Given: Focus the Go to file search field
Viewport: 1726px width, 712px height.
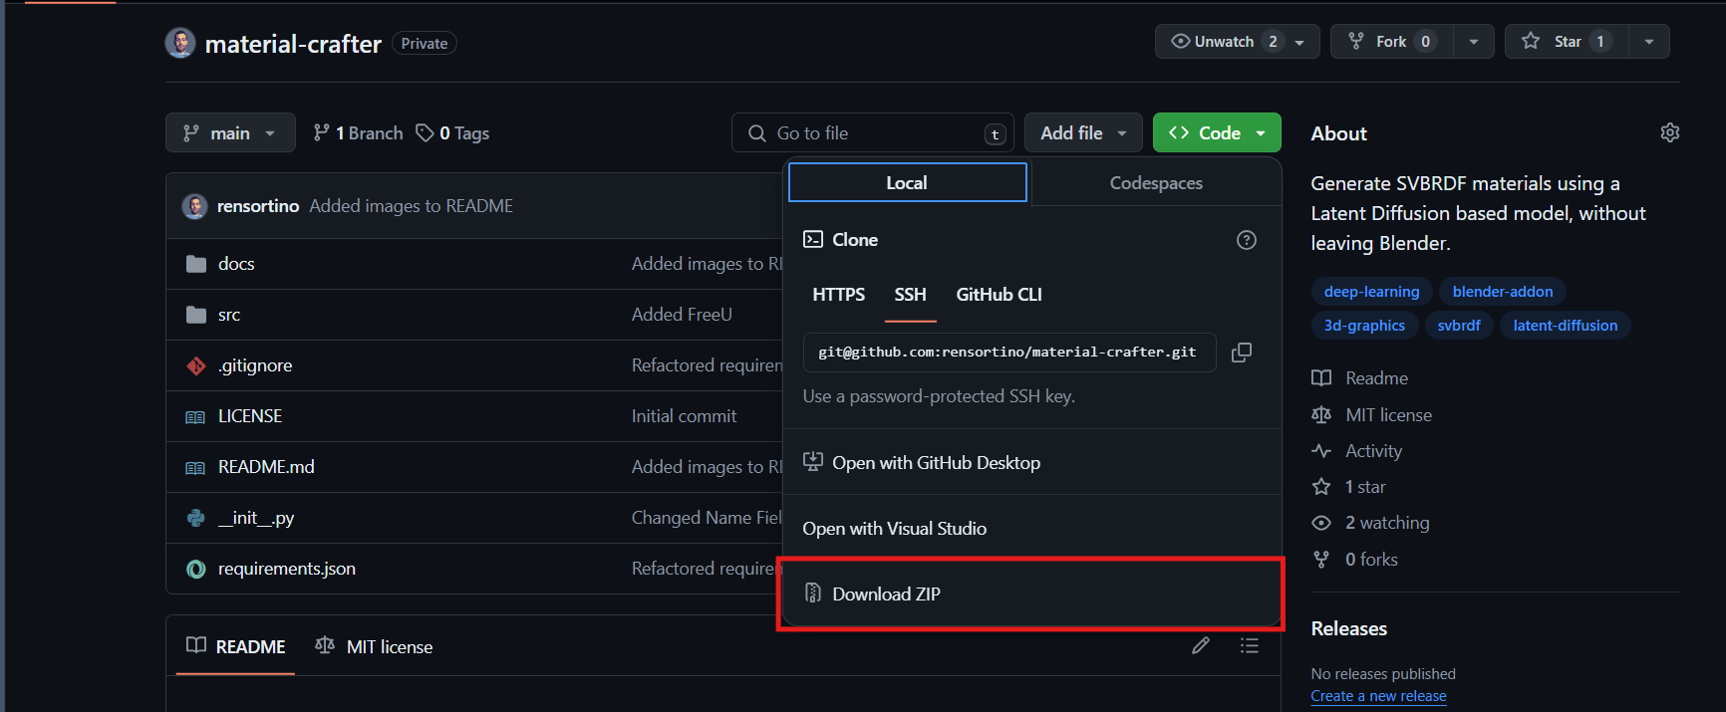Looking at the screenshot, I should 873,132.
